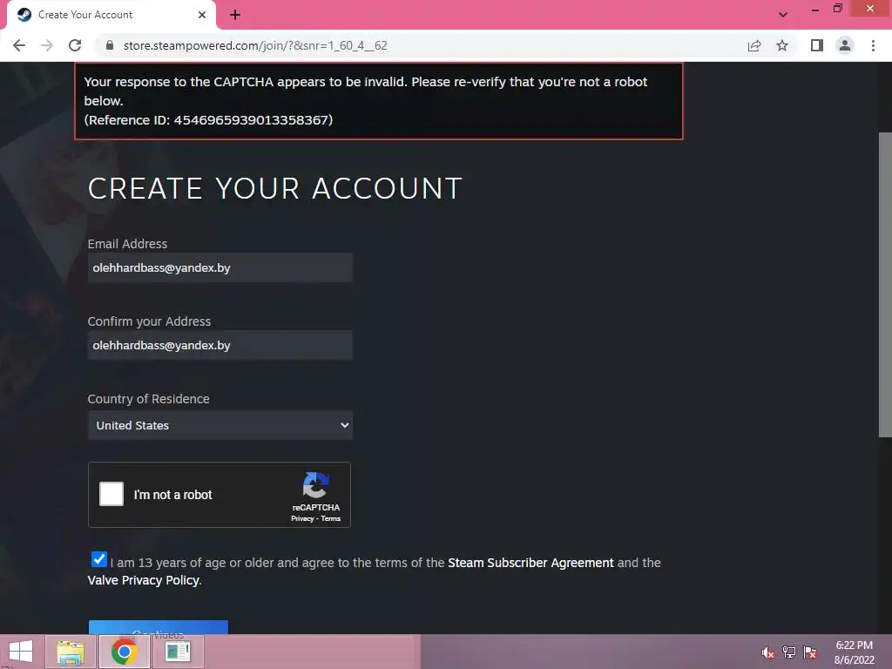Click the Reference ID text
892x669 pixels.
click(208, 120)
